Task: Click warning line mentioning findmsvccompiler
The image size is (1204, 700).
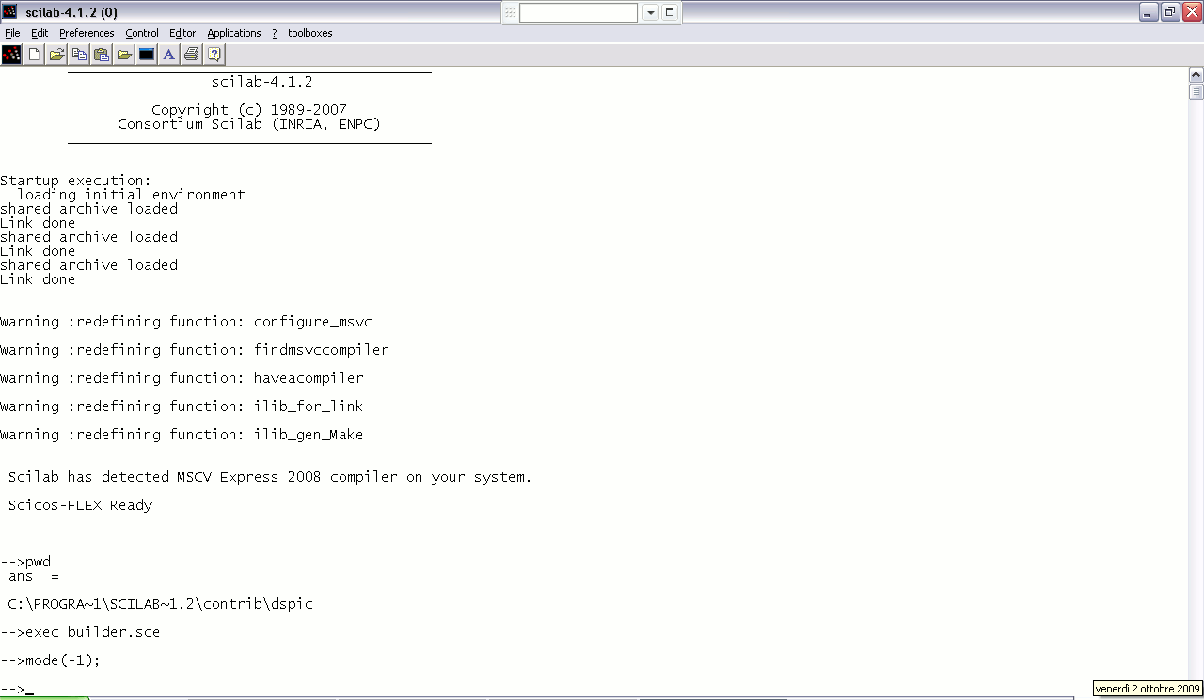Action: (x=195, y=350)
